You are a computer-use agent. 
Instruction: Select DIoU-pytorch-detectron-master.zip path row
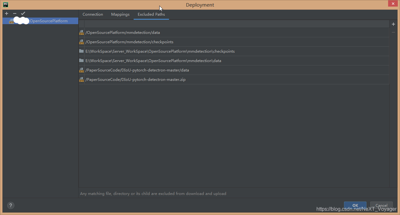234,80
